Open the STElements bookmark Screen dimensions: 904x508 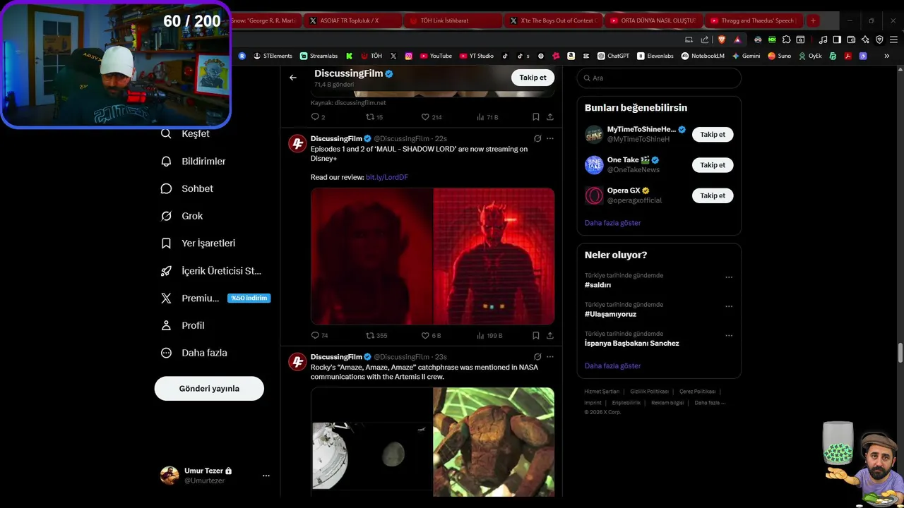point(273,56)
